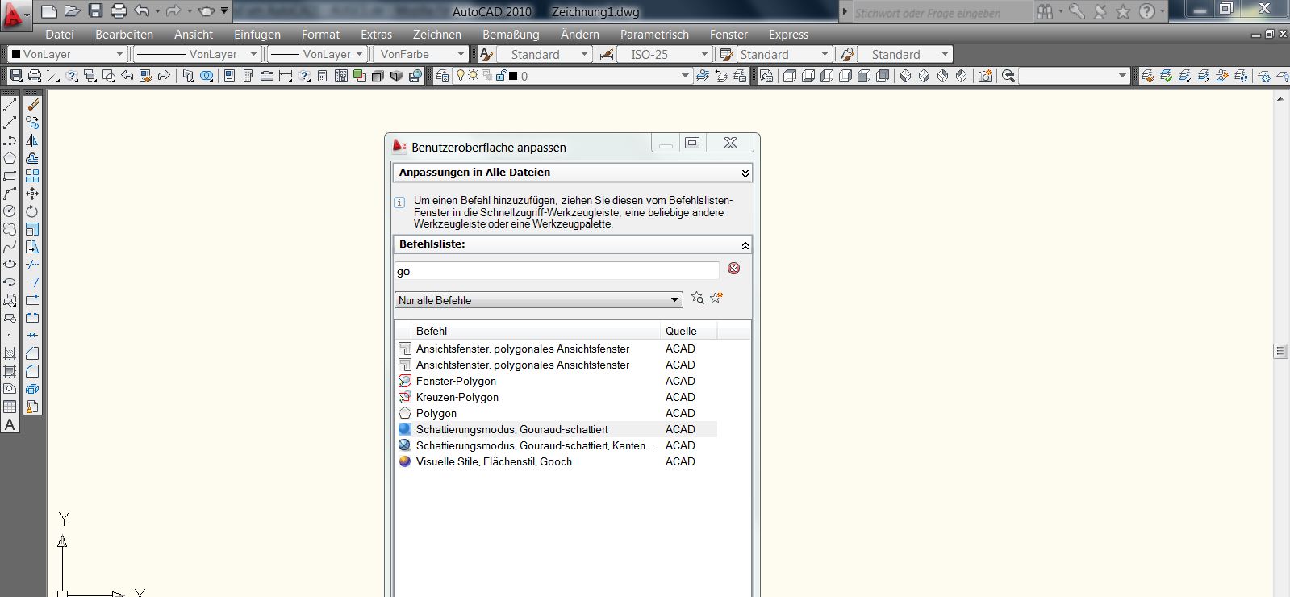Select the Circle draw tool

click(10, 211)
